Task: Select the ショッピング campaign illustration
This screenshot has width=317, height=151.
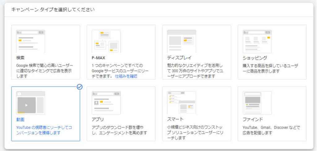Action: (x=257, y=42)
